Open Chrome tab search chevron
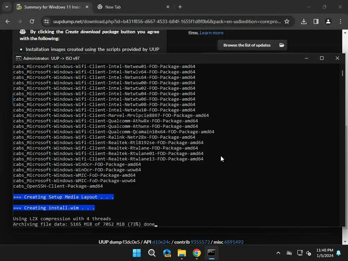 point(7,7)
